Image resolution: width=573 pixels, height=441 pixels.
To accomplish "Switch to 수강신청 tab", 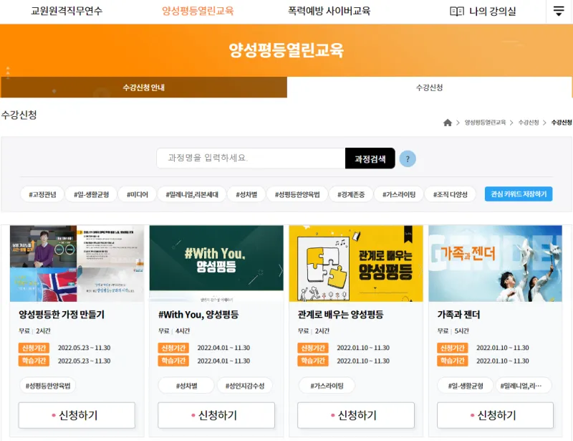I will click(x=429, y=87).
